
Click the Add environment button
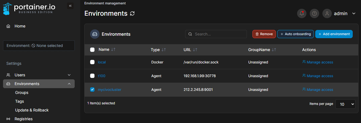tap(334, 34)
